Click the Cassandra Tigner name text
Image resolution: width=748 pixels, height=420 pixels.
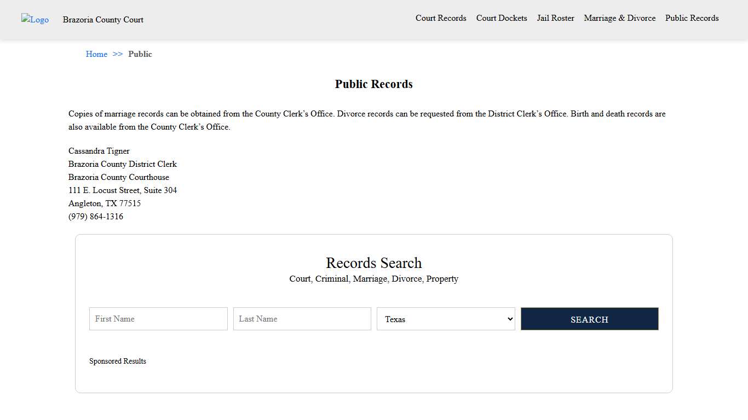point(99,151)
